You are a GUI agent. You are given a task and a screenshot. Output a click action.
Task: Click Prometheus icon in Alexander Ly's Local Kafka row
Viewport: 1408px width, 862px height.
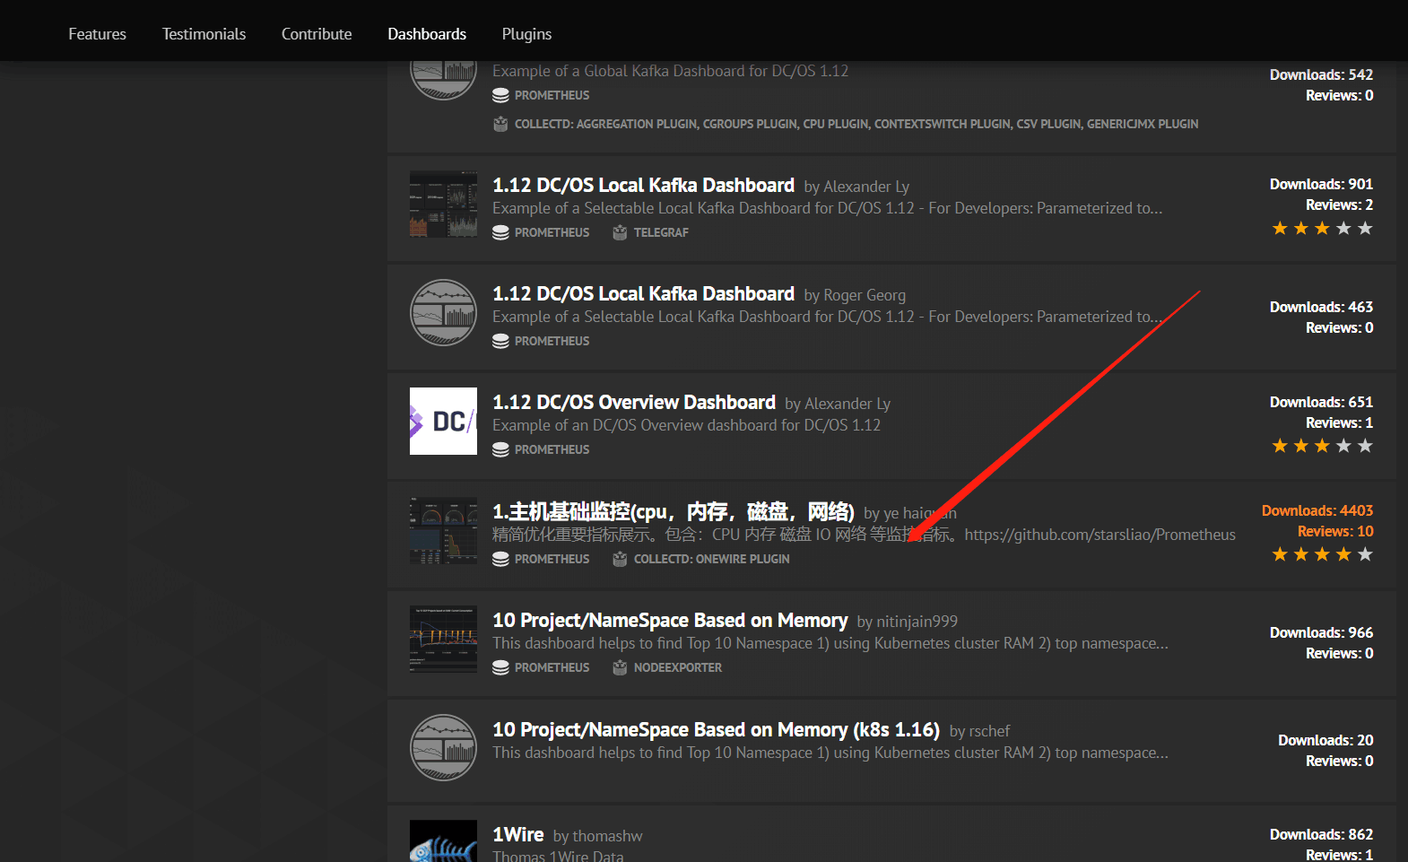(x=500, y=232)
